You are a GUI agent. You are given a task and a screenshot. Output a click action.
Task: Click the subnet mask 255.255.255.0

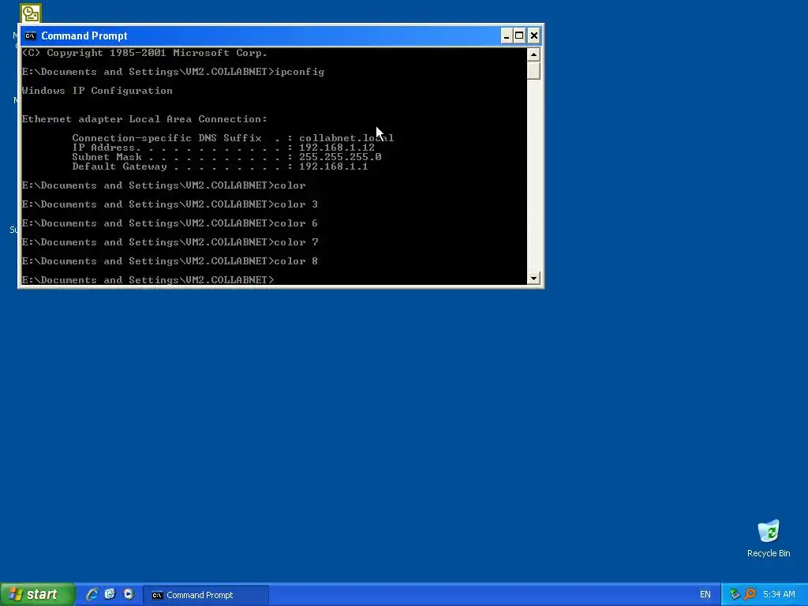[340, 157]
